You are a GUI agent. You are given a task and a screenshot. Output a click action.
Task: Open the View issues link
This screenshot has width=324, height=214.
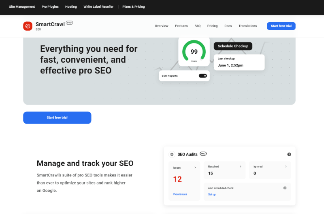tap(180, 194)
